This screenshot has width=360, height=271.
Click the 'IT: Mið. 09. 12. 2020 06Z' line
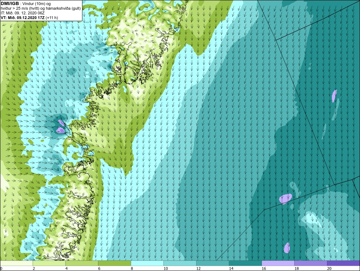coord(23,13)
